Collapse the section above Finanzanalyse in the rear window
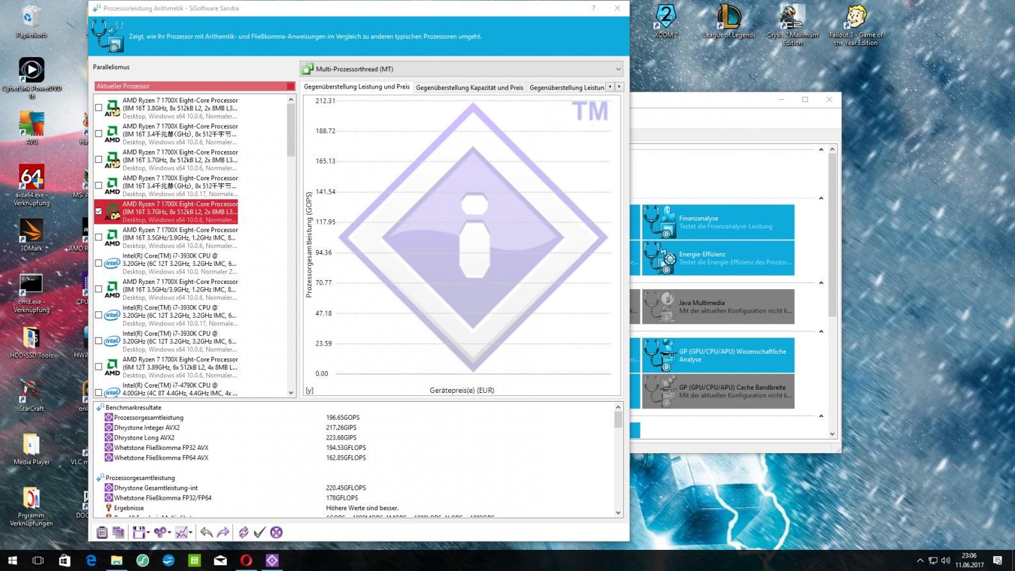 tap(821, 198)
